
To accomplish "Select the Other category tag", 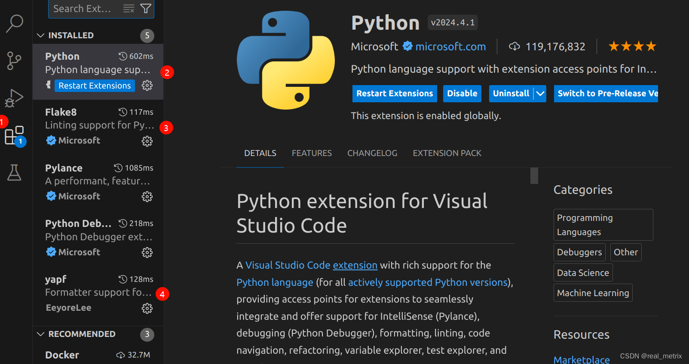I will [x=626, y=252].
